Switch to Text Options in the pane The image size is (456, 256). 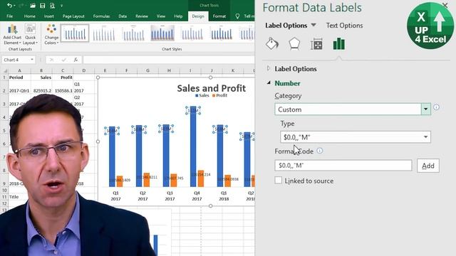tap(344, 26)
